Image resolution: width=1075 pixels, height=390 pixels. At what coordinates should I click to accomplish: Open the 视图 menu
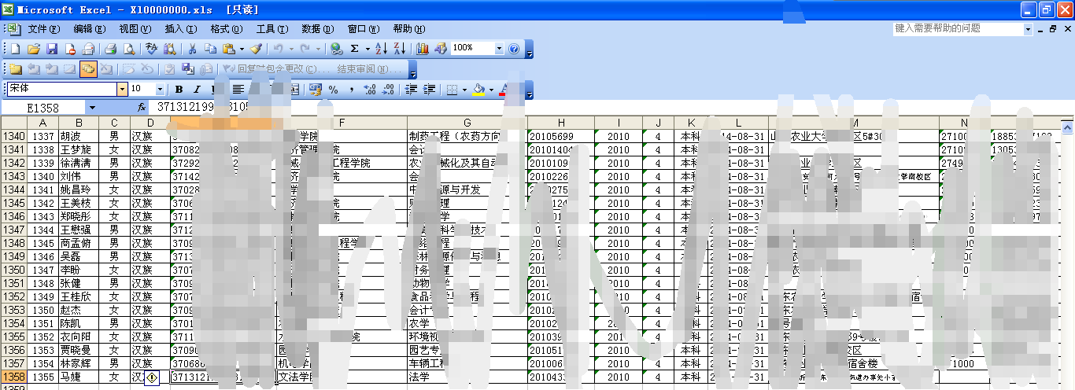tap(135, 28)
